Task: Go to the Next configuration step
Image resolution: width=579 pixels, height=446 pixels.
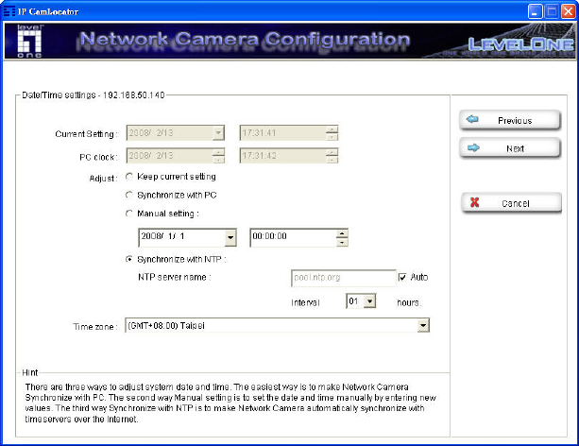Action: point(510,148)
